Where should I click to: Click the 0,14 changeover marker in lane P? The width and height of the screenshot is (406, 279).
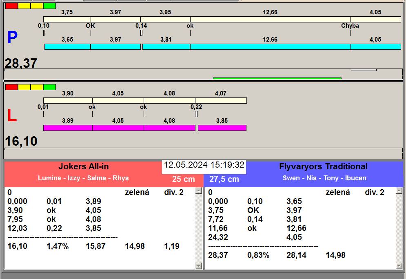(x=141, y=33)
